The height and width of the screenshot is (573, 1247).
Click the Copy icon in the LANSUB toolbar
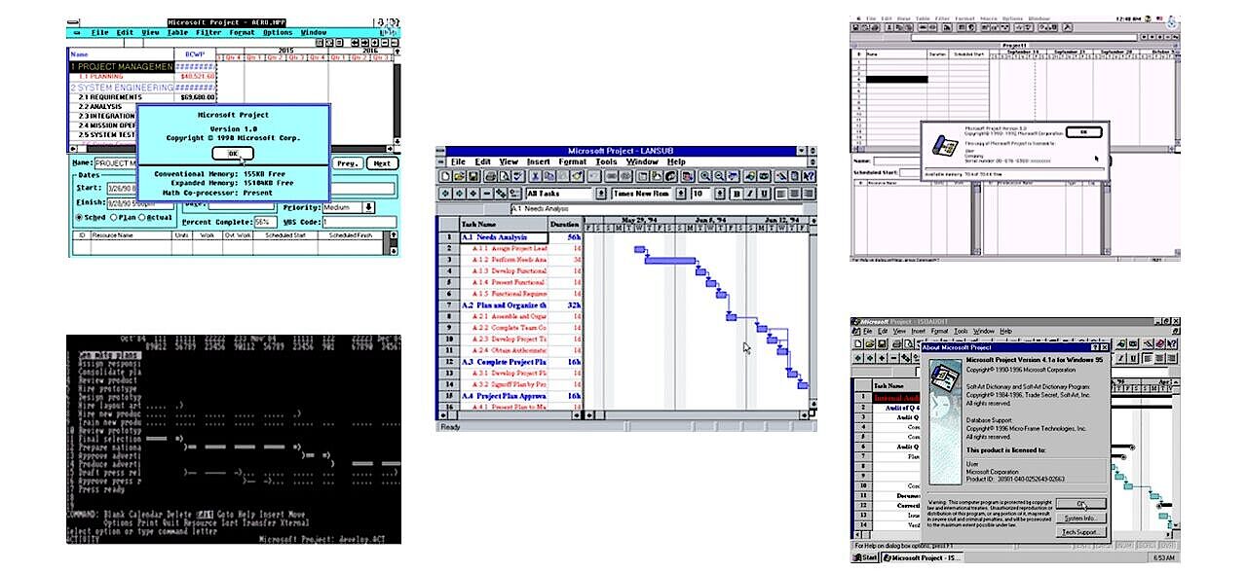click(548, 176)
